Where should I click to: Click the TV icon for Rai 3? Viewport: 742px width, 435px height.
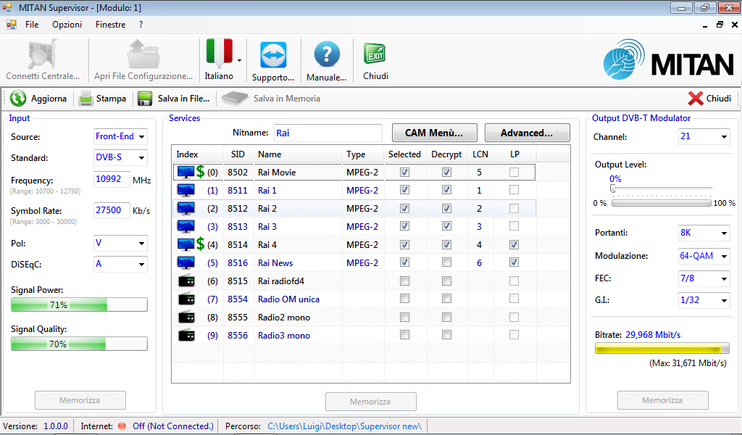[185, 227]
